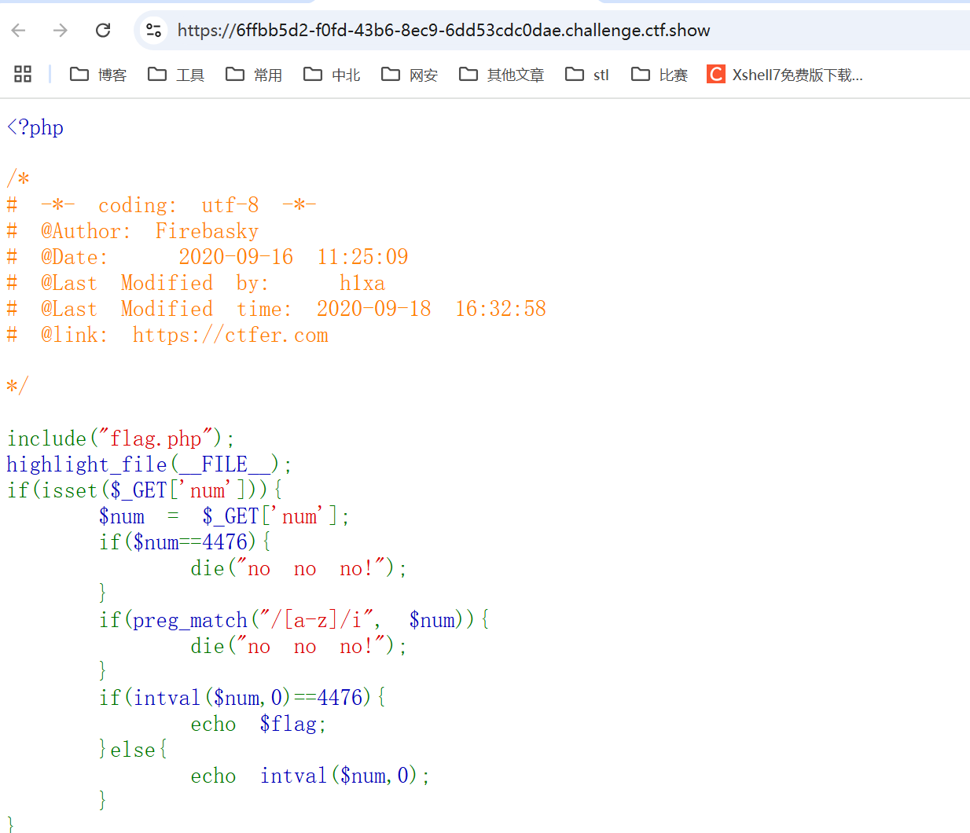Click the 'echo intval($num,0);' line
Image resolution: width=970 pixels, height=833 pixels.
click(x=310, y=776)
